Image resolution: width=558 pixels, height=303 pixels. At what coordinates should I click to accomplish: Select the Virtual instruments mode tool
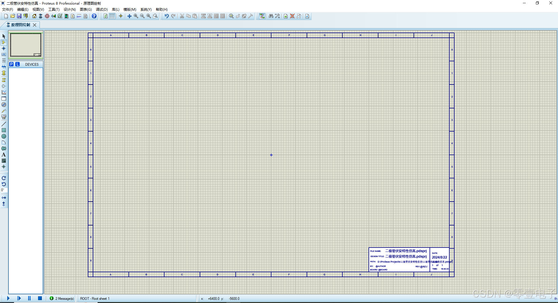point(4,117)
